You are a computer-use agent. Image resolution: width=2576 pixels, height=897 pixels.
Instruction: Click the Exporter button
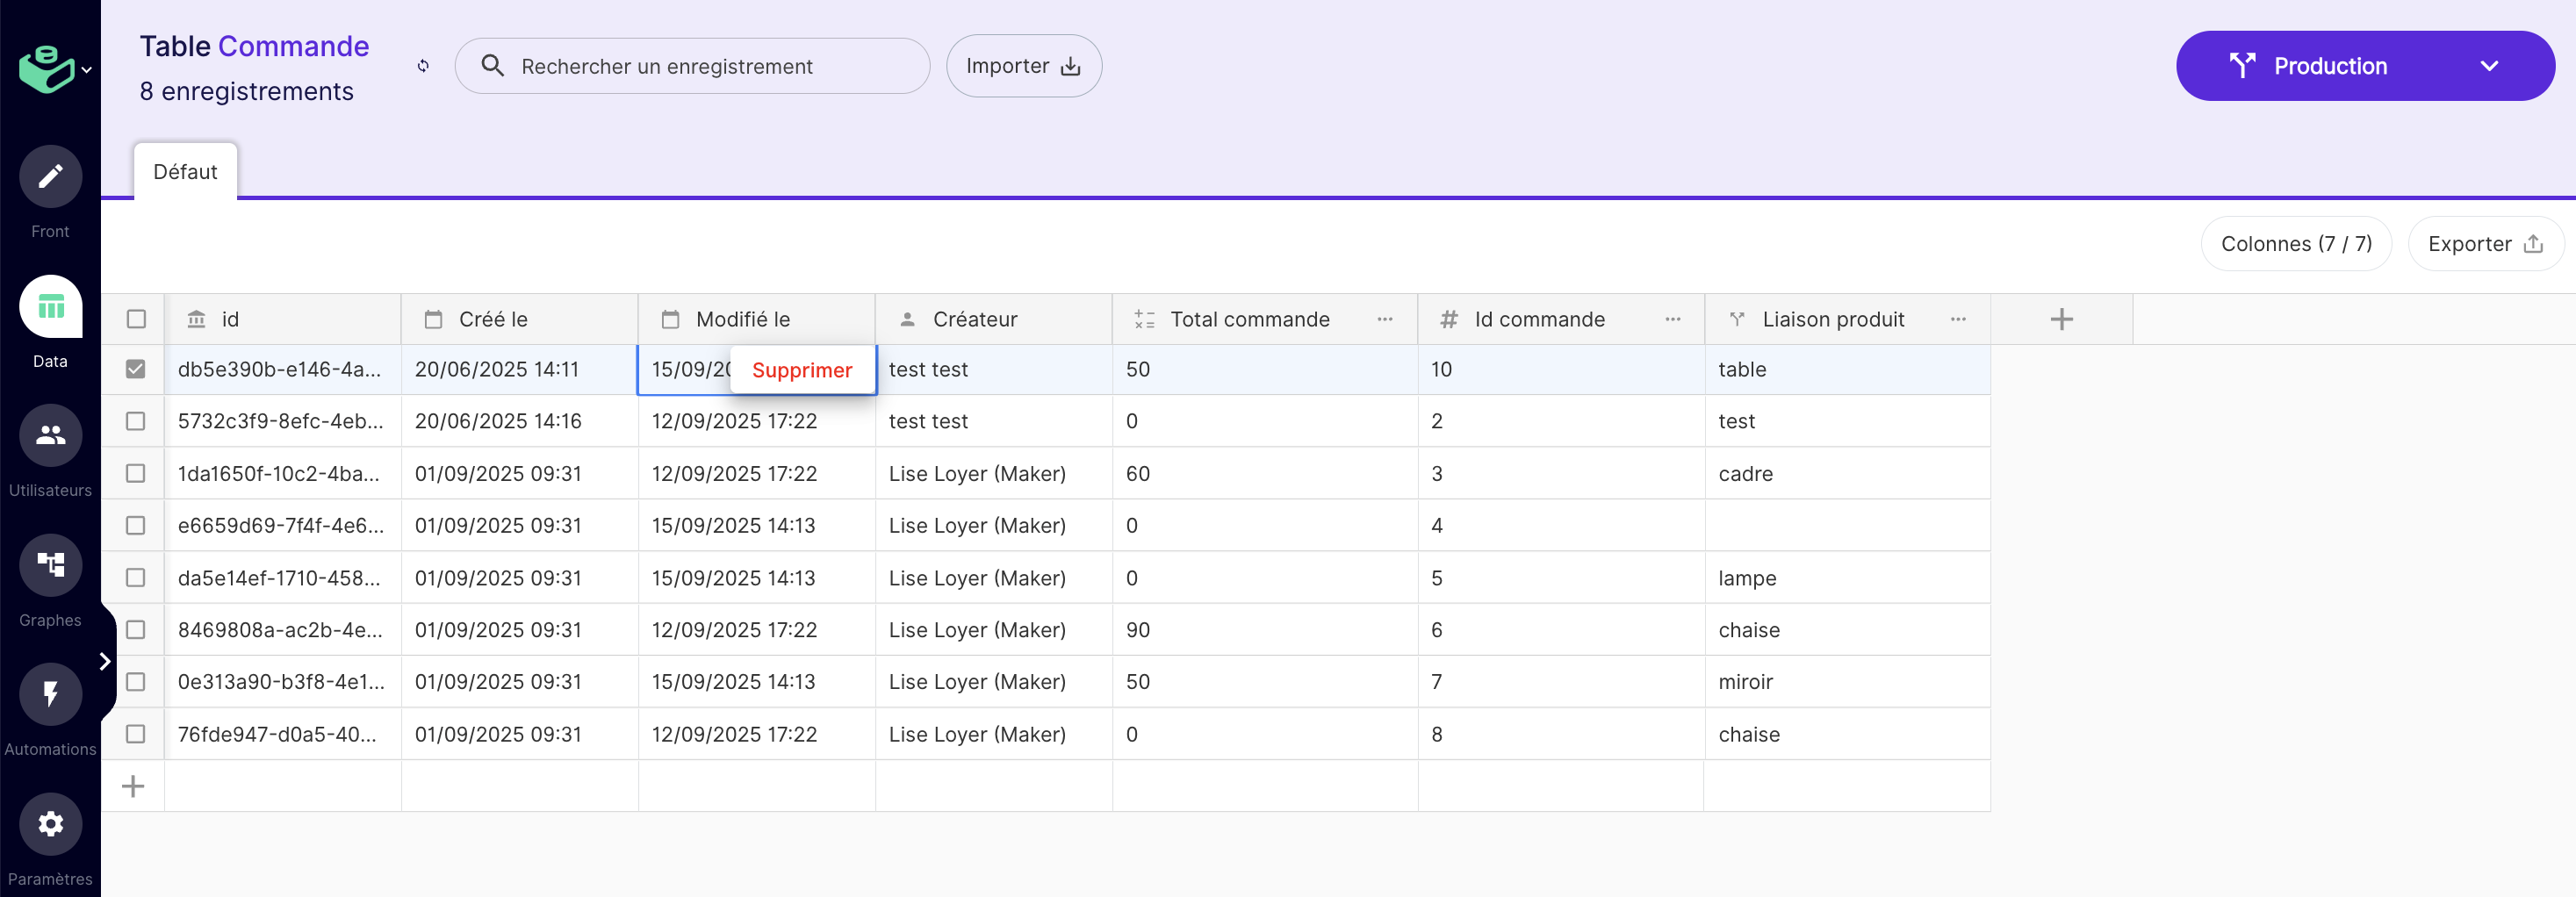pos(2484,244)
